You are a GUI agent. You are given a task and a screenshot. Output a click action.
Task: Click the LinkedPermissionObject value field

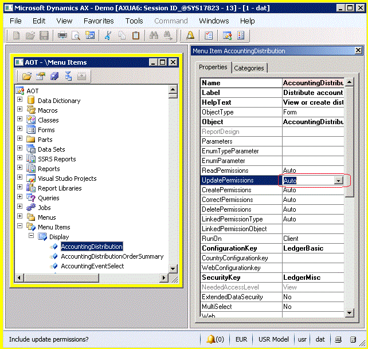point(313,229)
